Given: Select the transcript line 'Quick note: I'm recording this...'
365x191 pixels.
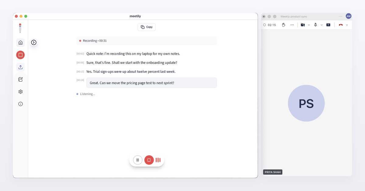Looking at the screenshot, I should coord(133,54).
